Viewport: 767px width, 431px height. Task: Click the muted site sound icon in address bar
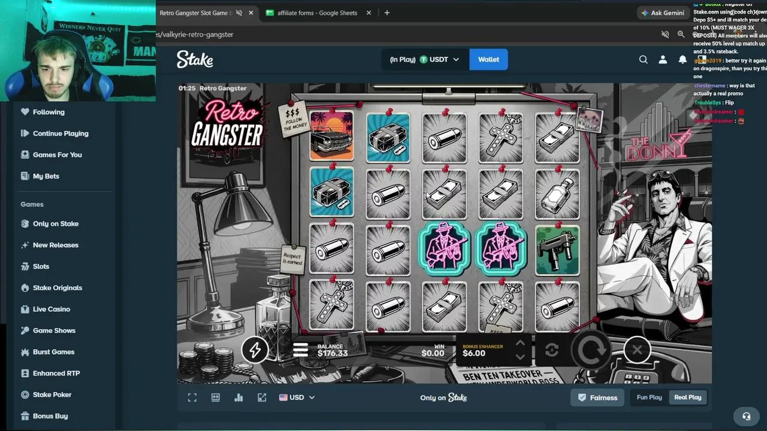665,34
